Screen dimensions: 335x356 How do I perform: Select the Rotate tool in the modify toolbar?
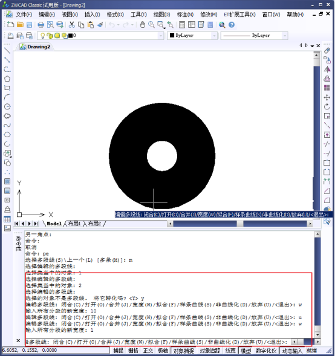(x=327, y=107)
